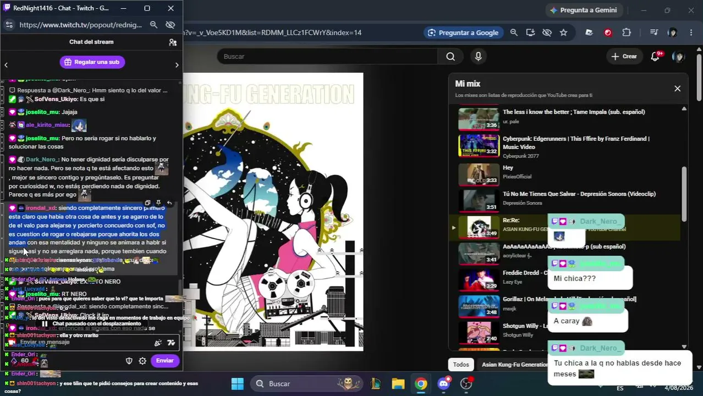Open Chrome extensions puzzle menu
The width and height of the screenshot is (703, 396).
click(627, 32)
